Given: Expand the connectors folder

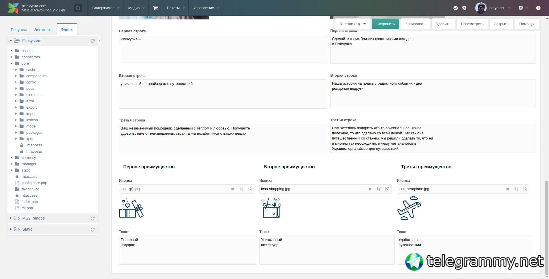Looking at the screenshot, I should pos(11,57).
